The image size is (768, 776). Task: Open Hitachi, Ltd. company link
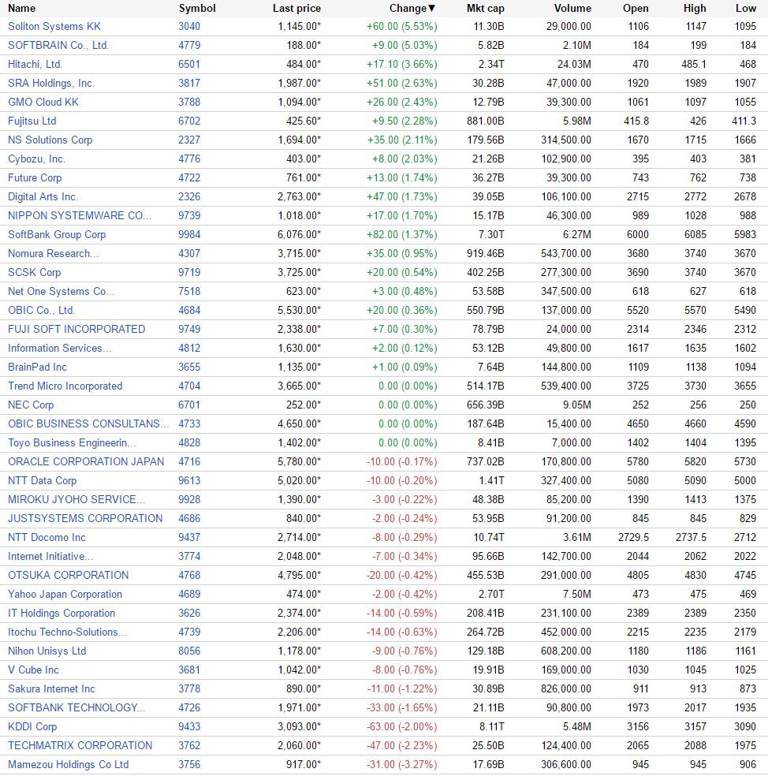point(35,65)
